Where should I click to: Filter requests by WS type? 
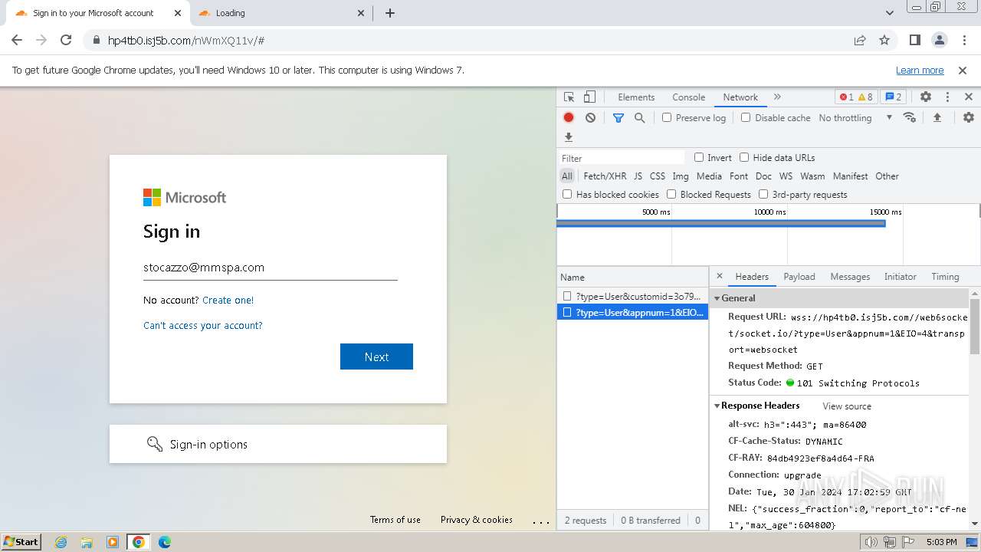[786, 176]
